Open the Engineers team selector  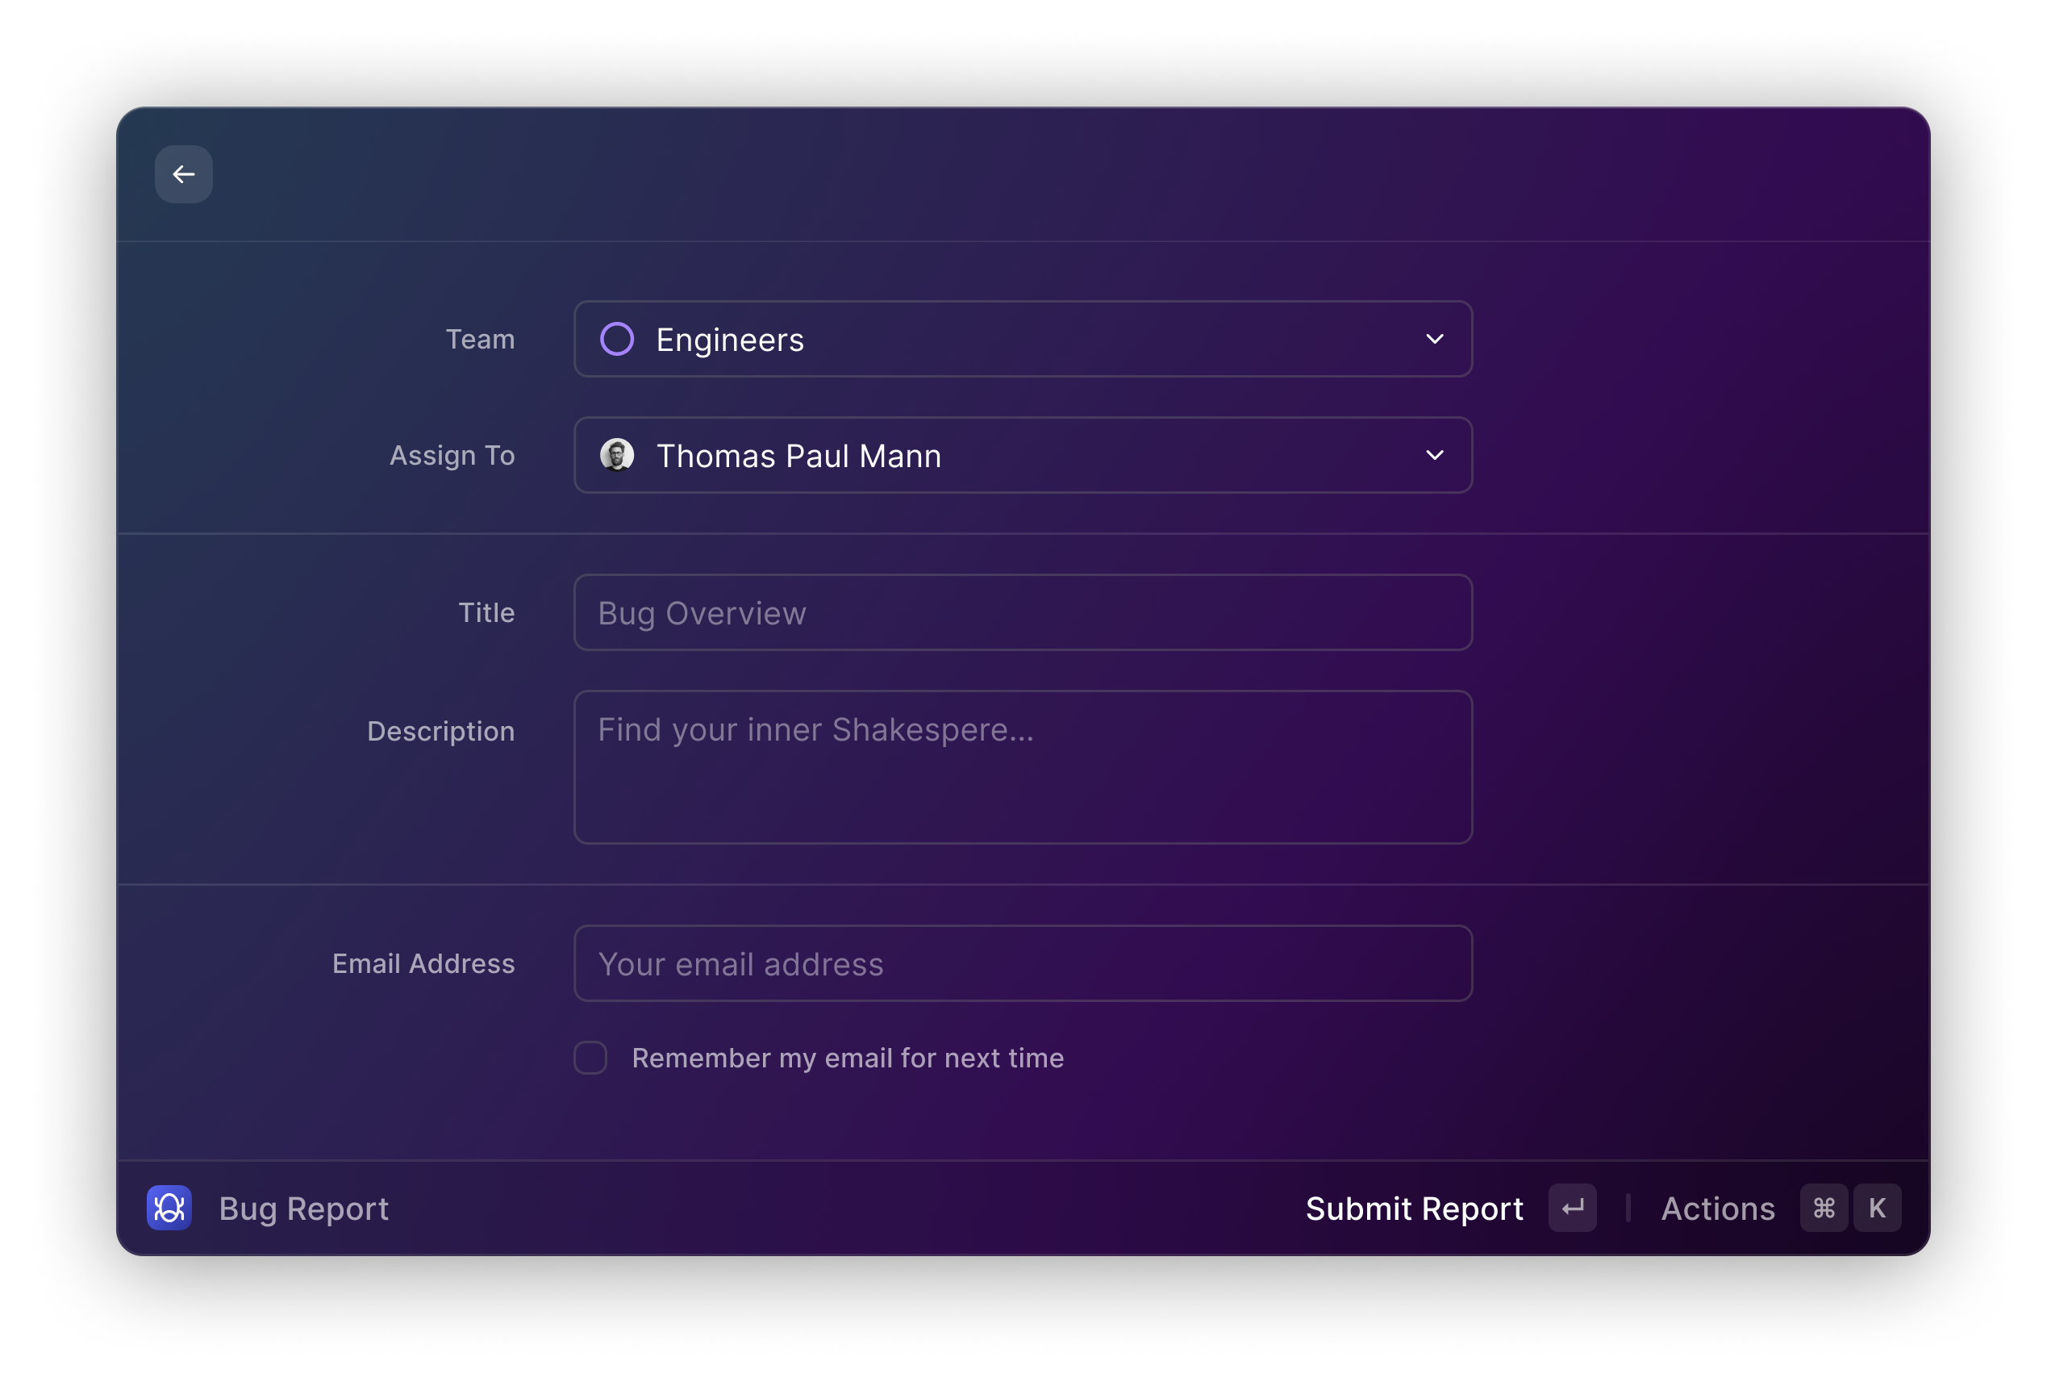click(1022, 339)
